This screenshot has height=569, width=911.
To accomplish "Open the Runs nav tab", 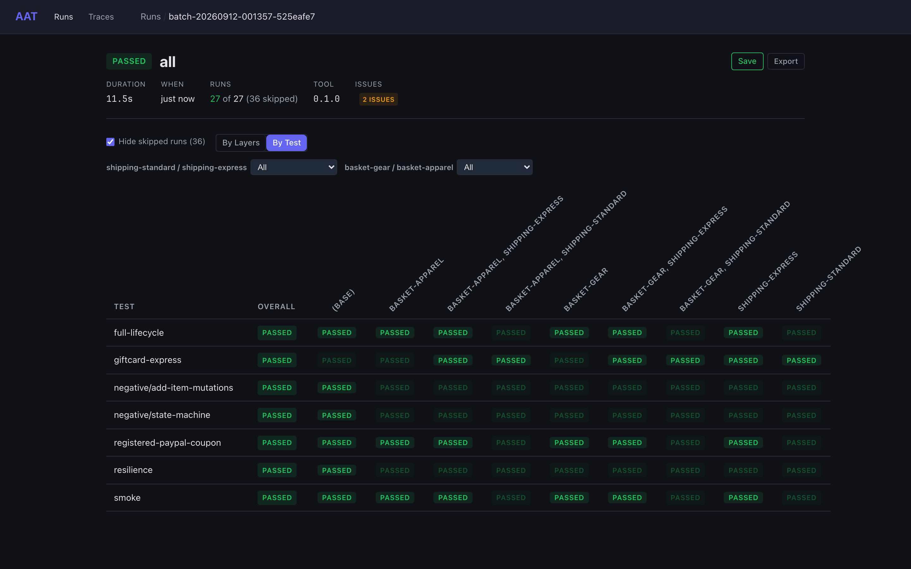I will (63, 16).
